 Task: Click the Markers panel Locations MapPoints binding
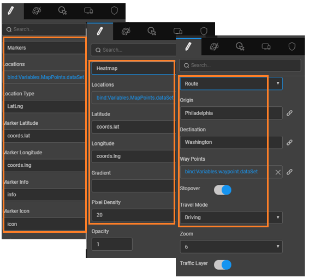point(45,77)
